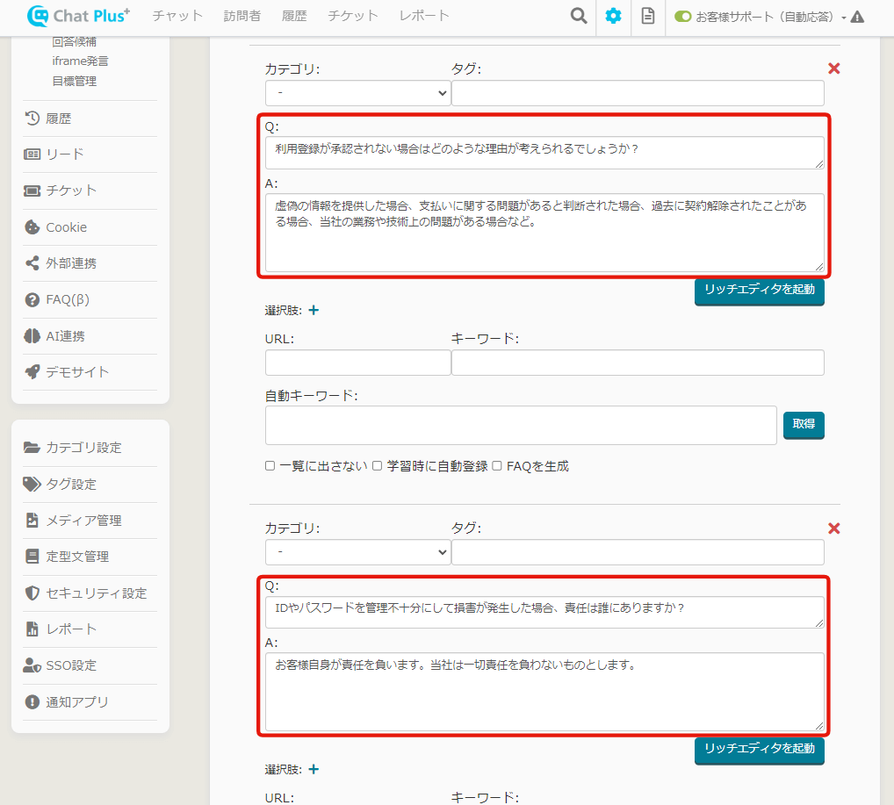Open settings via the gear icon
This screenshot has height=805, width=894.
(x=613, y=16)
